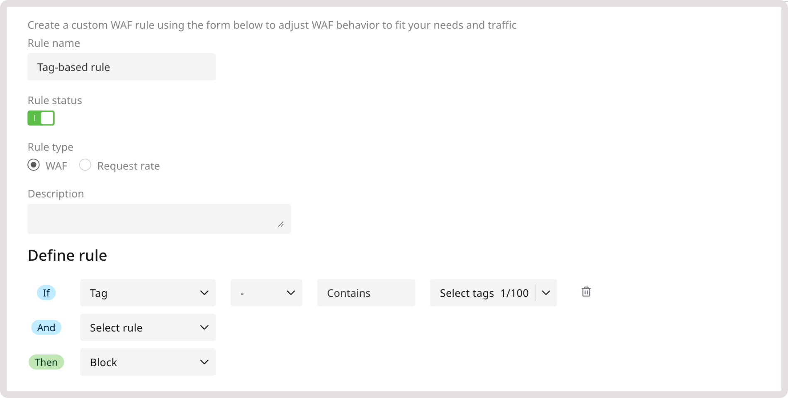Toggle the Rule status switch off
Screen dimensions: 788x398
41,118
